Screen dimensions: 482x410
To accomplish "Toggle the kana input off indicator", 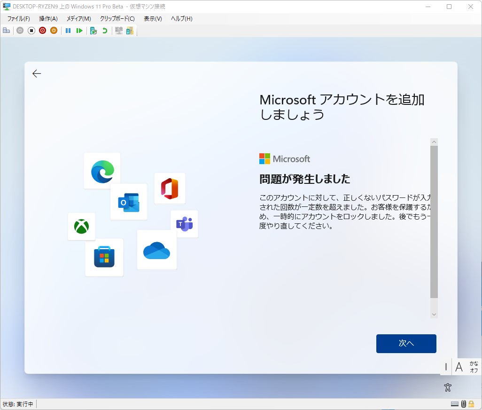I will [x=474, y=367].
